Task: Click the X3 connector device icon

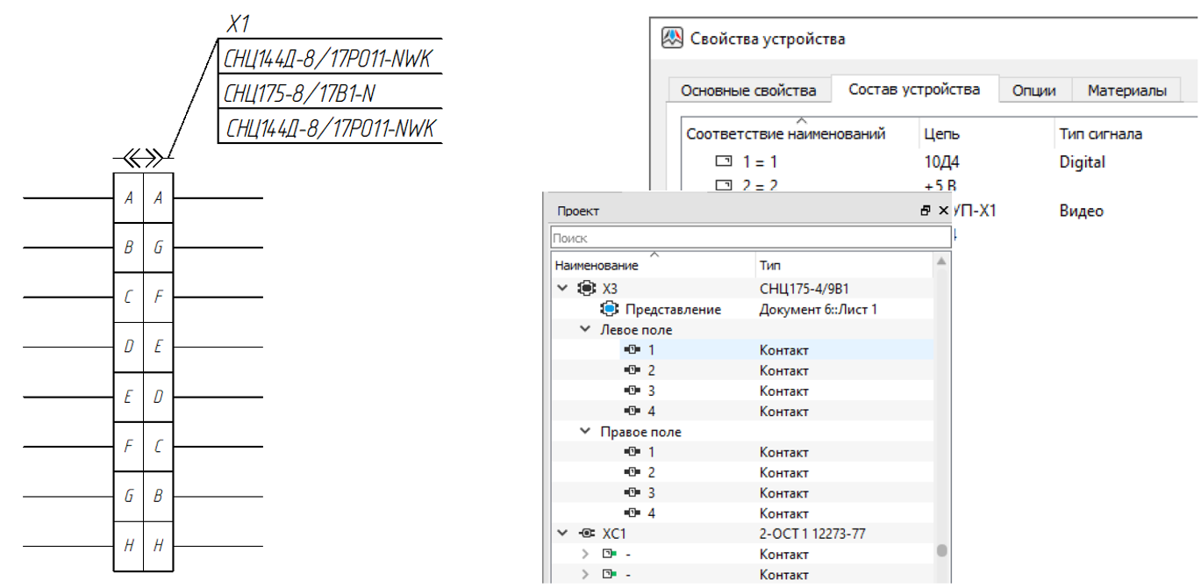Action: coord(586,288)
